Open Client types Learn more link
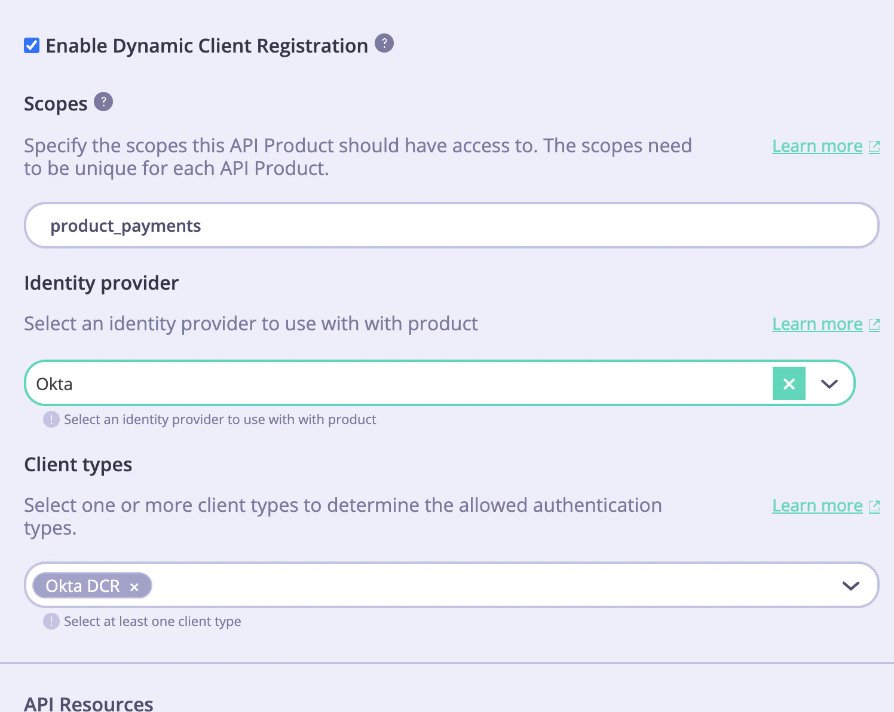 tap(817, 505)
